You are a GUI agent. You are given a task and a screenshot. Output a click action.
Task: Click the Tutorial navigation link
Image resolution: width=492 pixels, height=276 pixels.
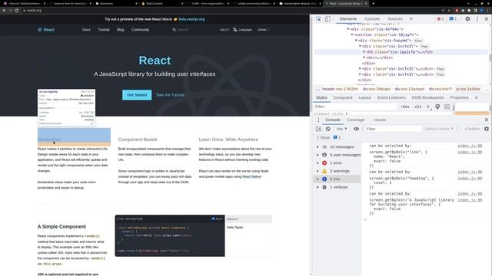[104, 30]
